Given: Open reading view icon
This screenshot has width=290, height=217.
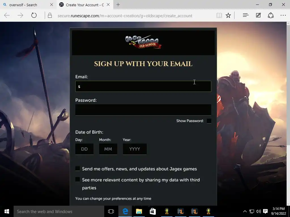Looking at the screenshot, I should [219, 16].
